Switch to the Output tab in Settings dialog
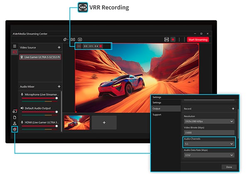Viewport: 249px width, 174px height. pyautogui.click(x=166, y=109)
